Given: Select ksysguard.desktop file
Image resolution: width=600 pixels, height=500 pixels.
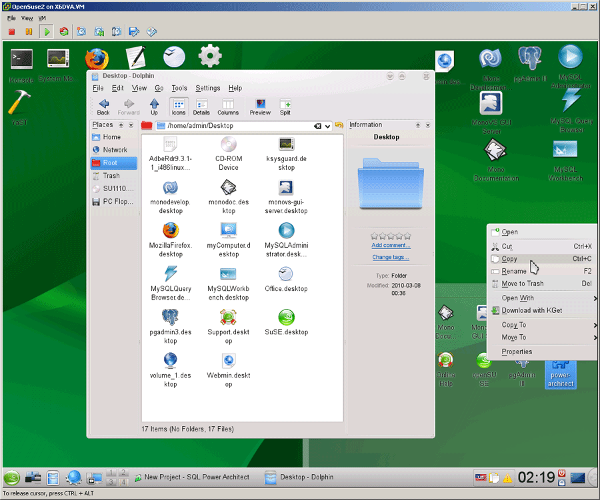Looking at the screenshot, I should click(x=286, y=153).
